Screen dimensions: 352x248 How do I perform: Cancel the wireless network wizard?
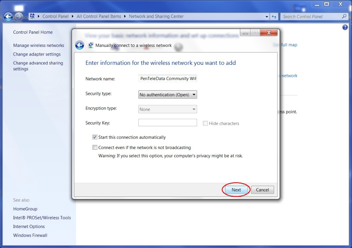pyautogui.click(x=262, y=190)
